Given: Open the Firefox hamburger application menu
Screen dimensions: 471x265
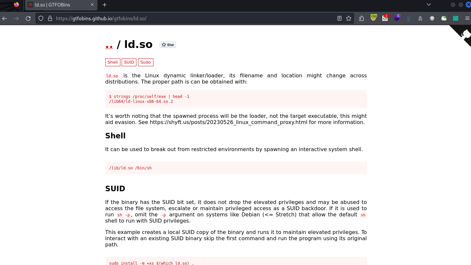Looking at the screenshot, I should pyautogui.click(x=467, y=18).
